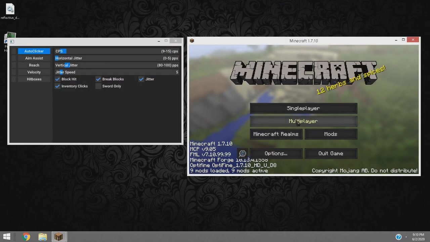This screenshot has width=430, height=242.
Task: Click the "12 herbs and spices!" splash text
Action: (x=351, y=80)
